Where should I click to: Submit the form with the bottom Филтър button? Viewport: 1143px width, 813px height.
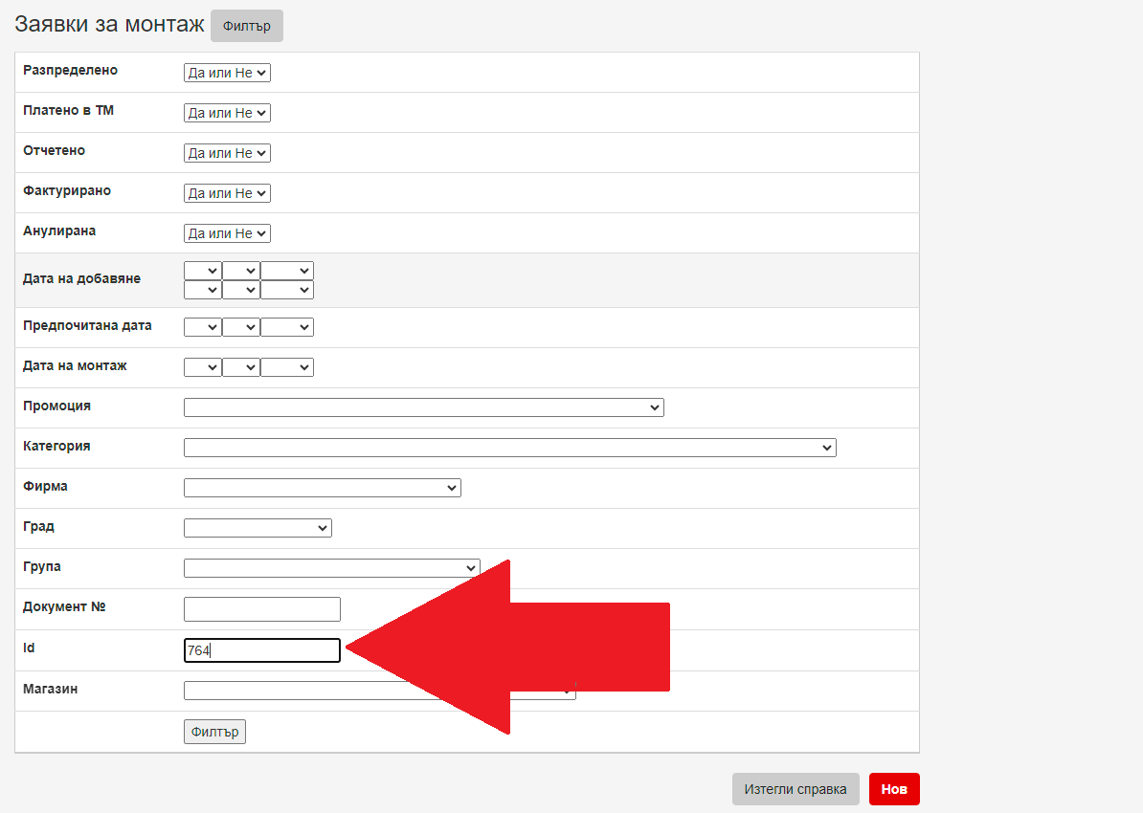pos(215,732)
